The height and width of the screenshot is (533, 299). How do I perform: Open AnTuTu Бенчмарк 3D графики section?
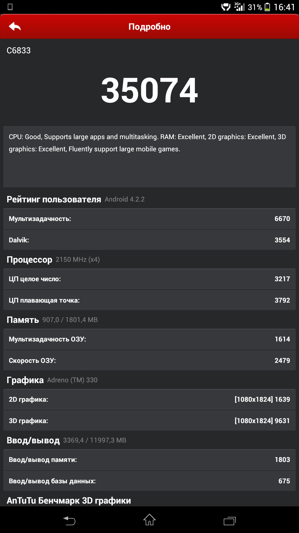coord(69,500)
